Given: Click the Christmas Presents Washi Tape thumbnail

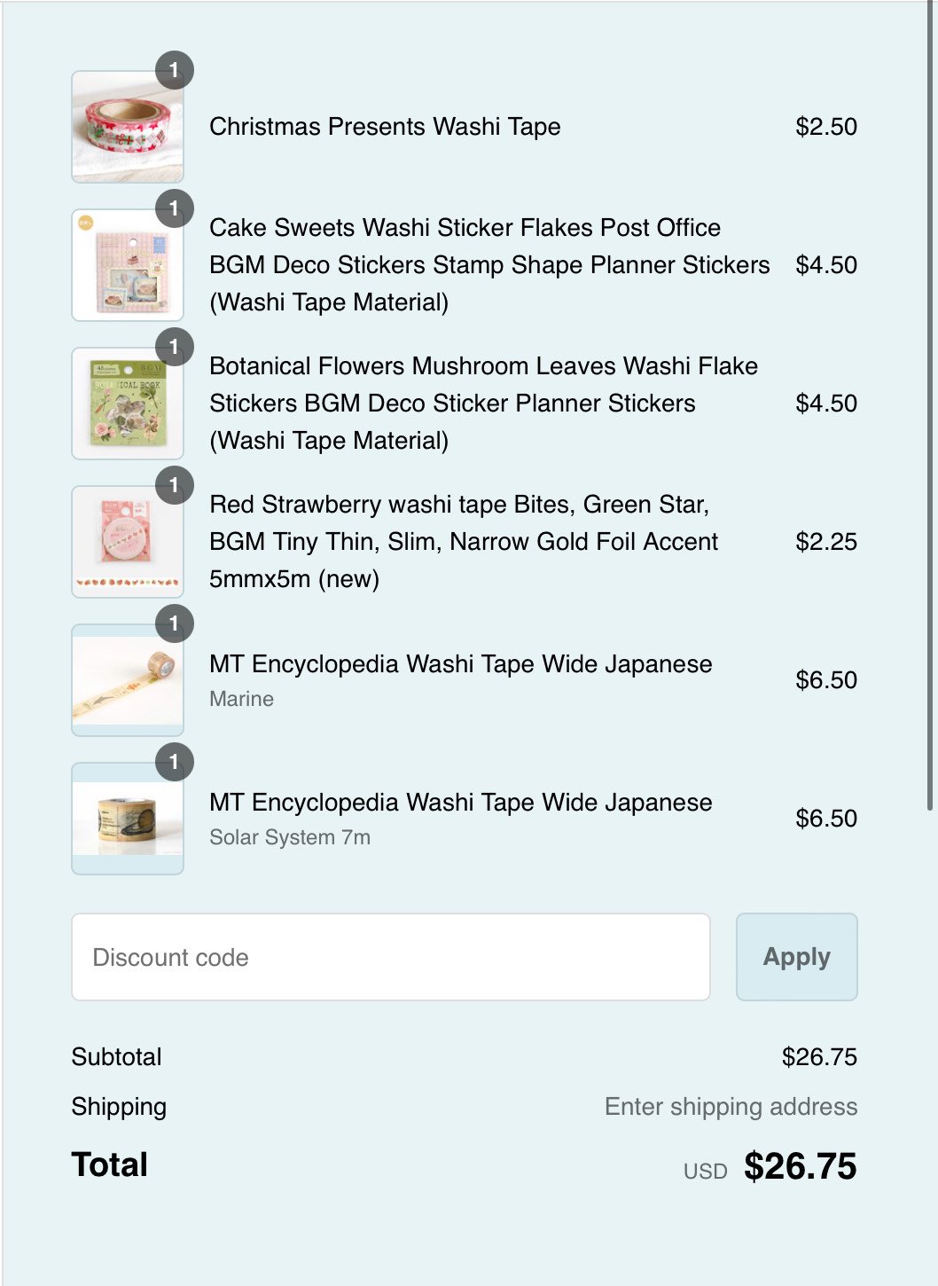Looking at the screenshot, I should coord(127,128).
